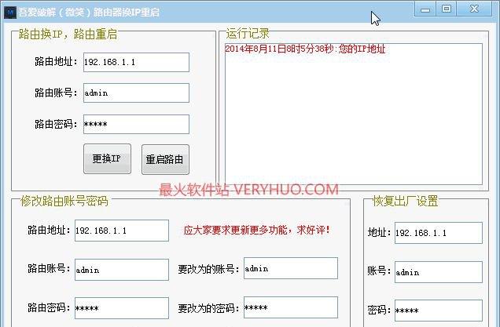Image resolution: width=500 pixels, height=327 pixels.
Task: Click inside the 运行记录 log box
Action: tap(354, 114)
